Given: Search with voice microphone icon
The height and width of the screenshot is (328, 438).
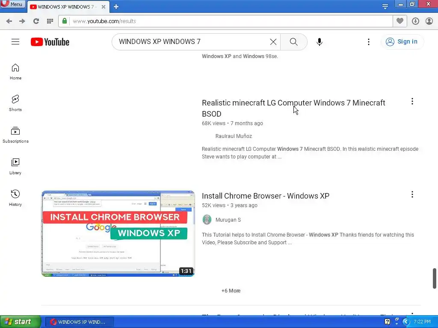Looking at the screenshot, I should click(319, 42).
